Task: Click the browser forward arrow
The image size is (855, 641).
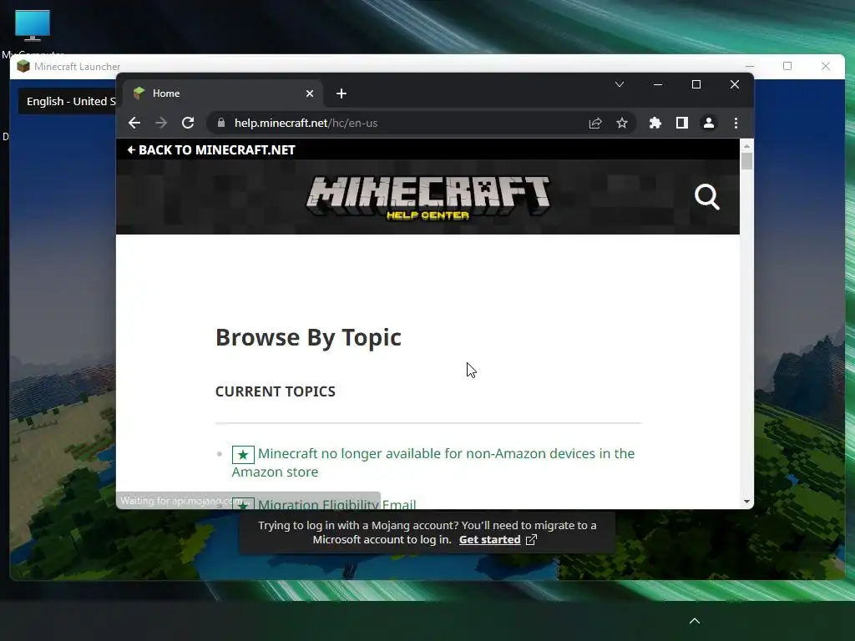Action: pyautogui.click(x=161, y=124)
